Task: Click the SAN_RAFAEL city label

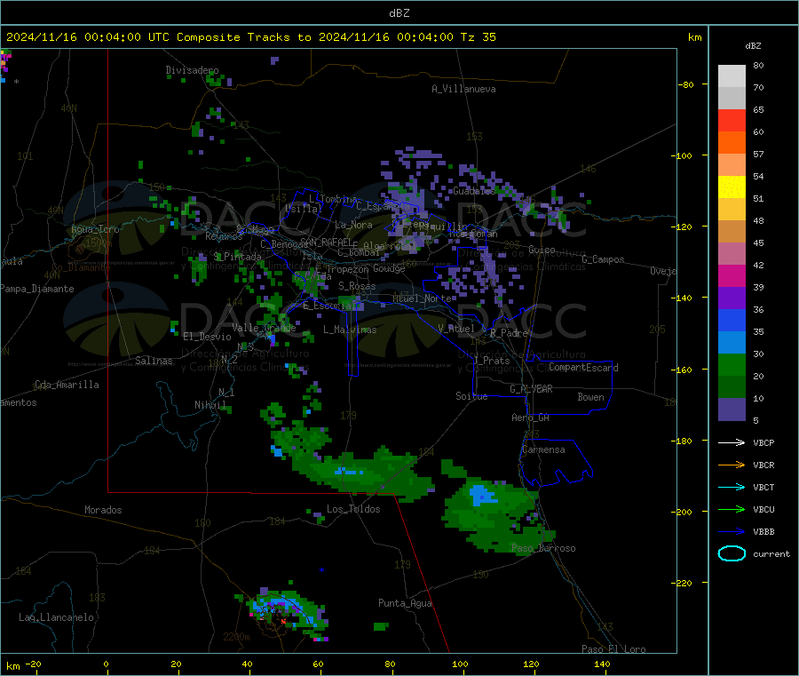Action: 326,242
